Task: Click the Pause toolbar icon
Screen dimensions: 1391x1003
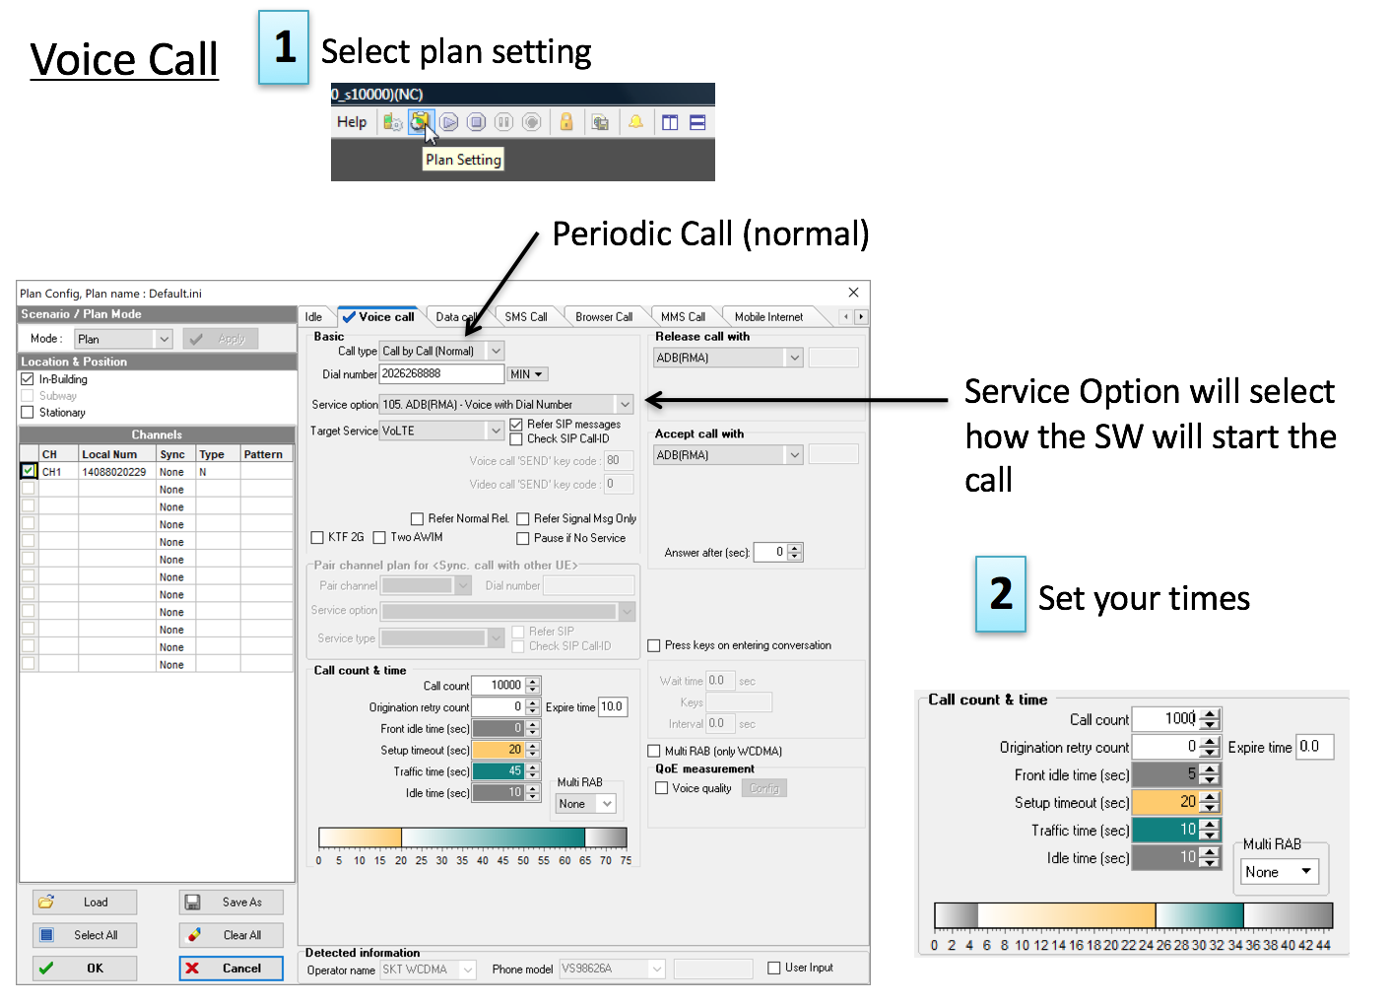Action: (503, 122)
